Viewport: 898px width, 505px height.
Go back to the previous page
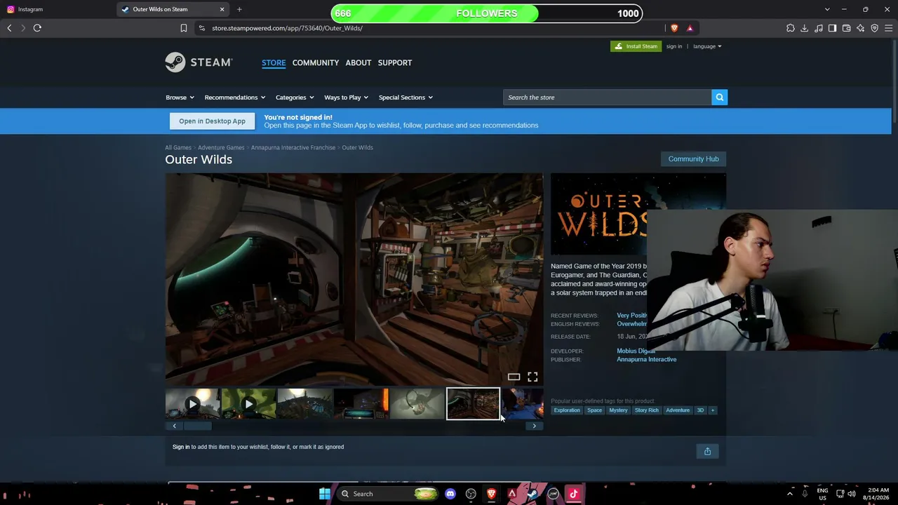click(9, 28)
